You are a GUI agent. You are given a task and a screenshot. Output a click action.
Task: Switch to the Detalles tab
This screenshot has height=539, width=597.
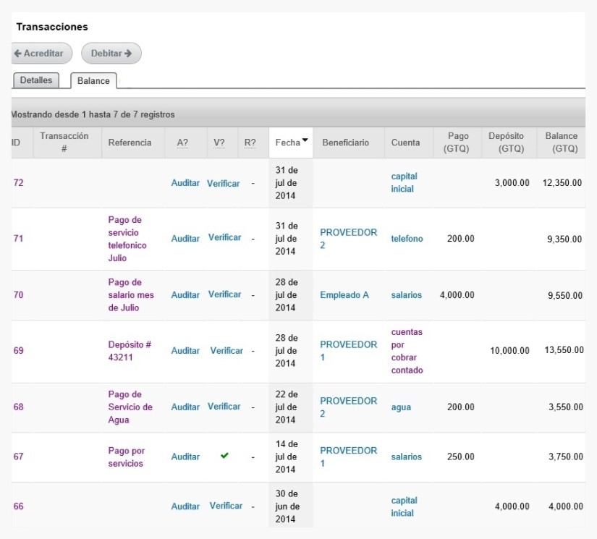pos(36,80)
